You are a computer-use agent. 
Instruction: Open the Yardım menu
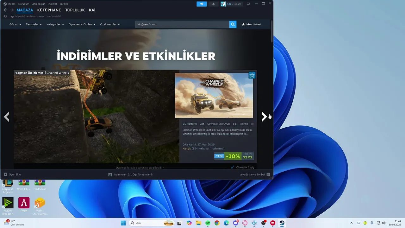click(x=64, y=4)
